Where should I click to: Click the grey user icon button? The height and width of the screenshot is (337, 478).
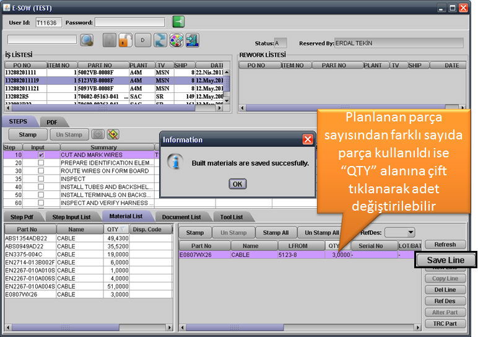click(110, 40)
